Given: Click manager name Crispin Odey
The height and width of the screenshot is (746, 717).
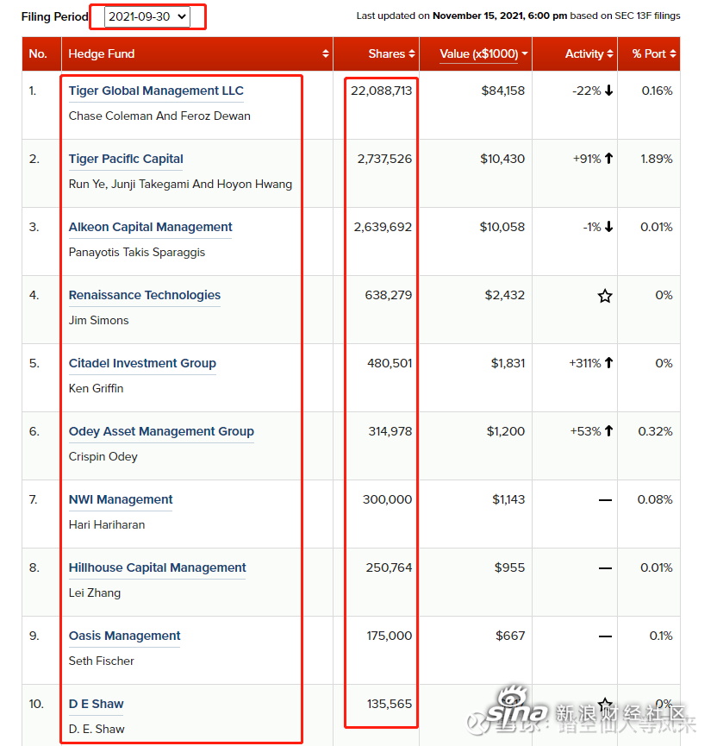Looking at the screenshot, I should [x=103, y=457].
